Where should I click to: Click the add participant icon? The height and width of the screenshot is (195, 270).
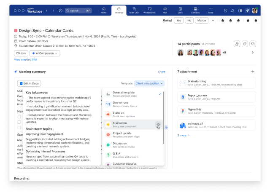tap(237, 44)
